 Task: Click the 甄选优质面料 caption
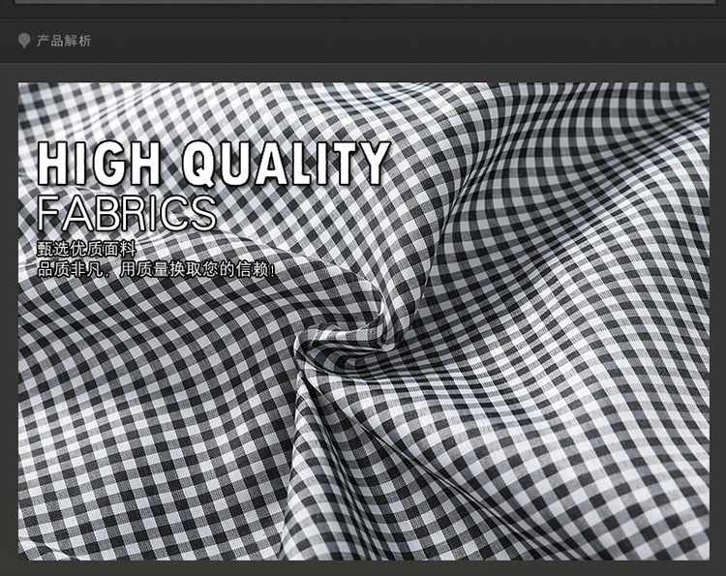tap(86, 249)
